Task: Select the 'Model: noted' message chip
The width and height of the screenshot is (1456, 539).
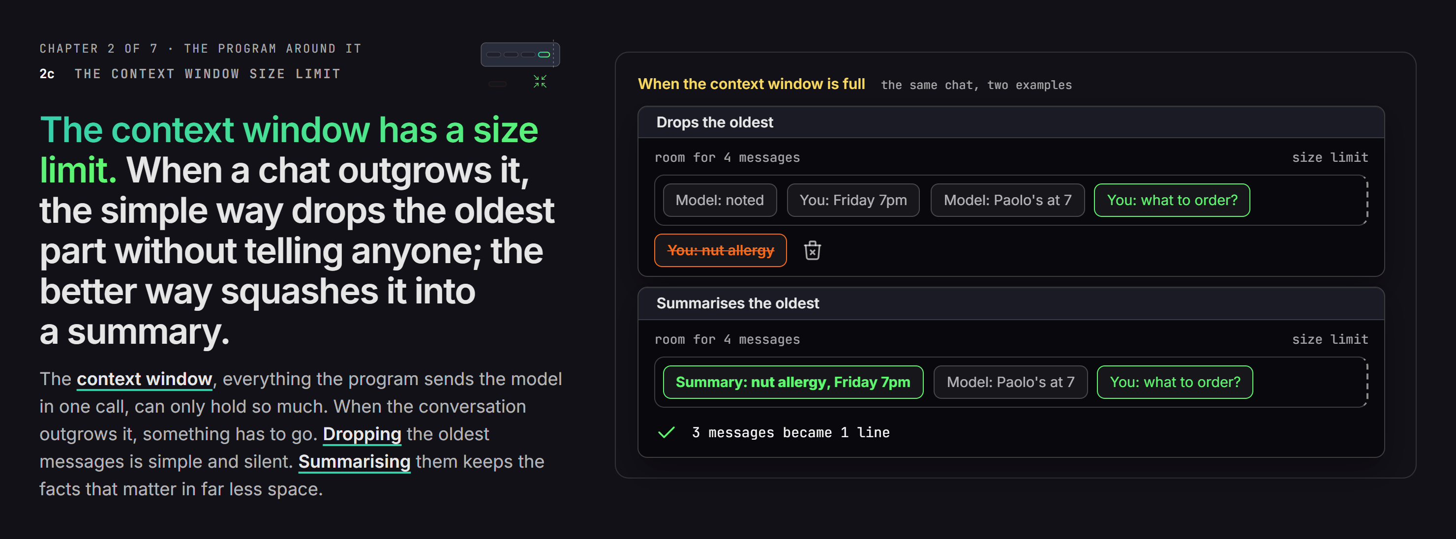Action: [x=720, y=201]
